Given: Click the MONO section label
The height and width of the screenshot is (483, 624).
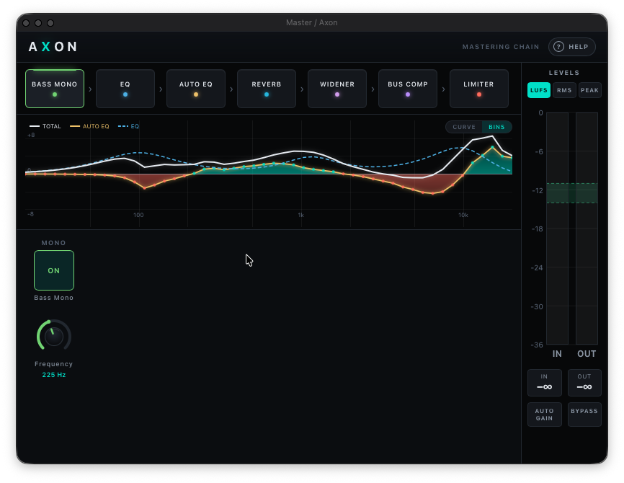Looking at the screenshot, I should click(x=54, y=243).
